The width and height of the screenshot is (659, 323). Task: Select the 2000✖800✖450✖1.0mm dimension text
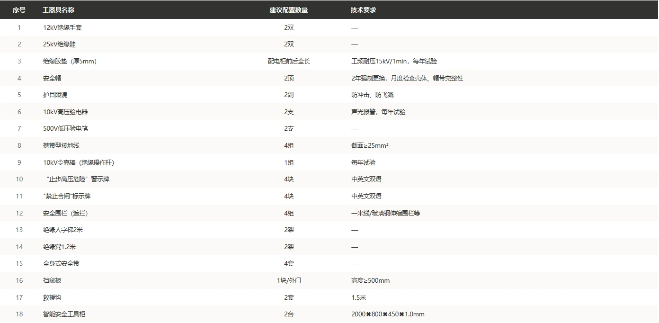(x=388, y=314)
